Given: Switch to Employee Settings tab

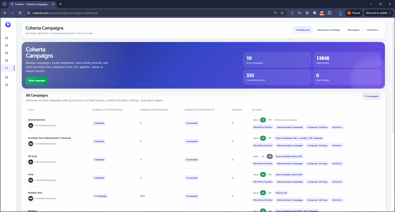Looking at the screenshot, I should [329, 30].
